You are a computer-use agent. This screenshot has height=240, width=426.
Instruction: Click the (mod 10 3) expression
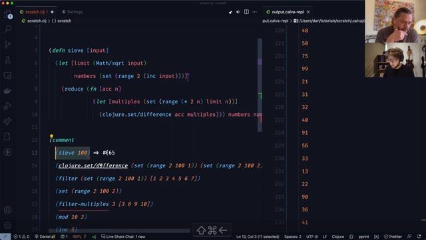coord(71,217)
